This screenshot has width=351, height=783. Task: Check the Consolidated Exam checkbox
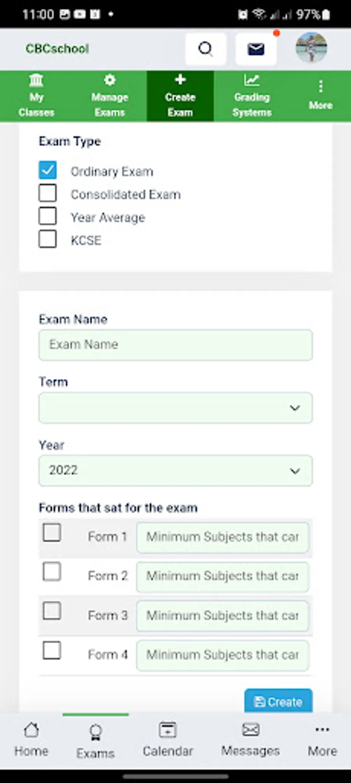pos(48,193)
